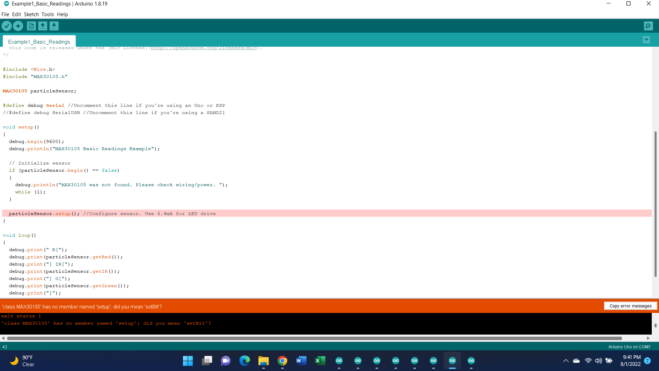Show hidden system tray icons chevron
659x371 pixels.
tap(566, 361)
